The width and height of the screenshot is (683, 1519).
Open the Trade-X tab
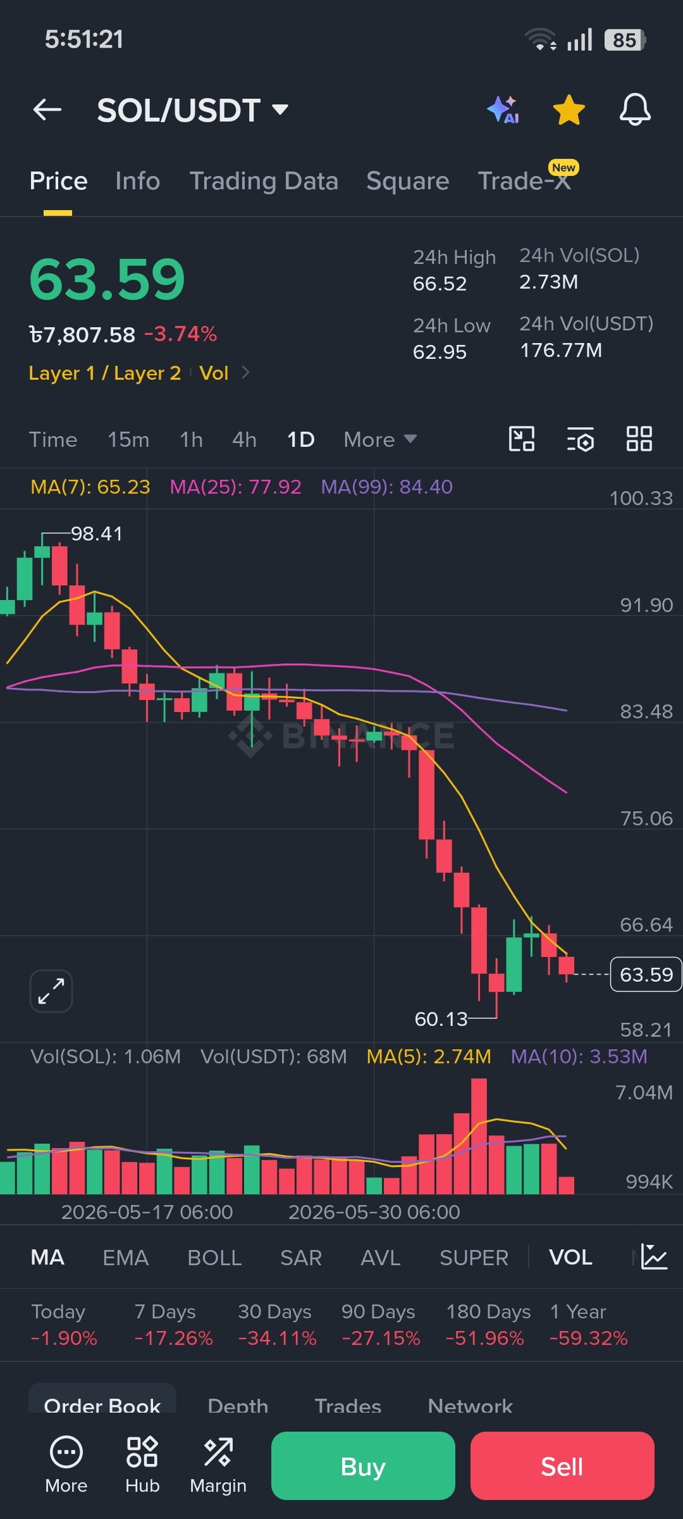pyautogui.click(x=524, y=181)
